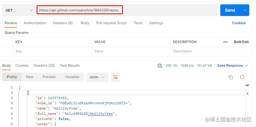Toggle the line wrap icon
The width and height of the screenshot is (256, 127).
[x=115, y=77]
